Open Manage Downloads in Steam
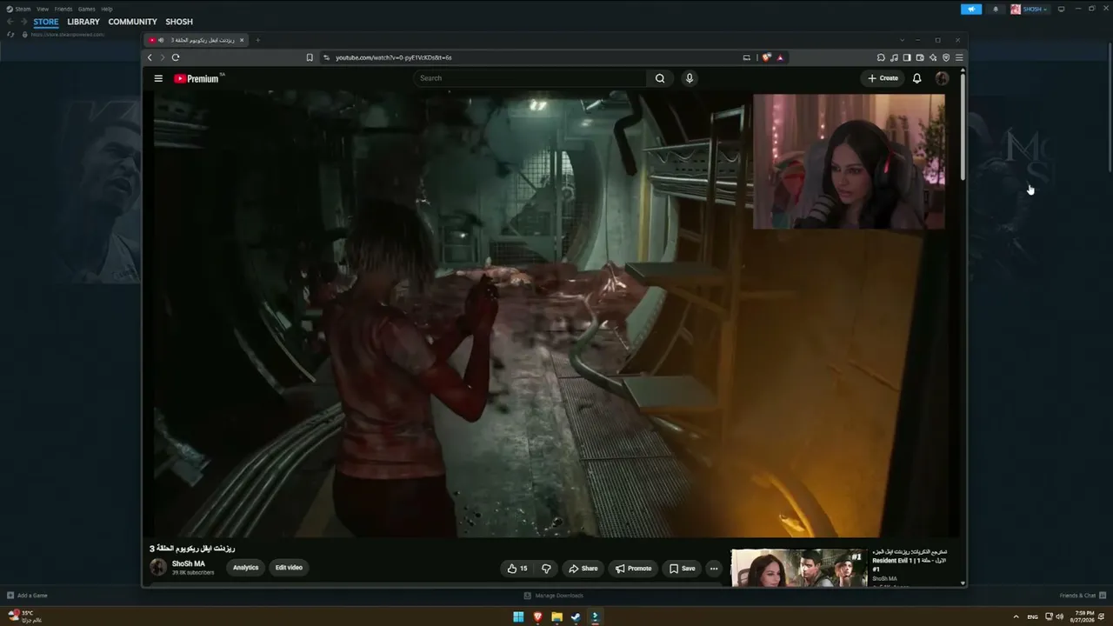Screen dimensions: 1113x626 click(554, 596)
